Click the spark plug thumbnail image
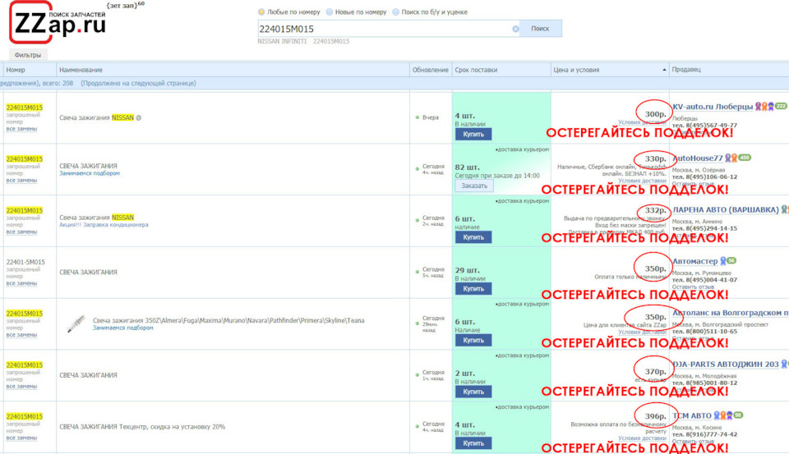This screenshot has width=789, height=454. coord(76,323)
